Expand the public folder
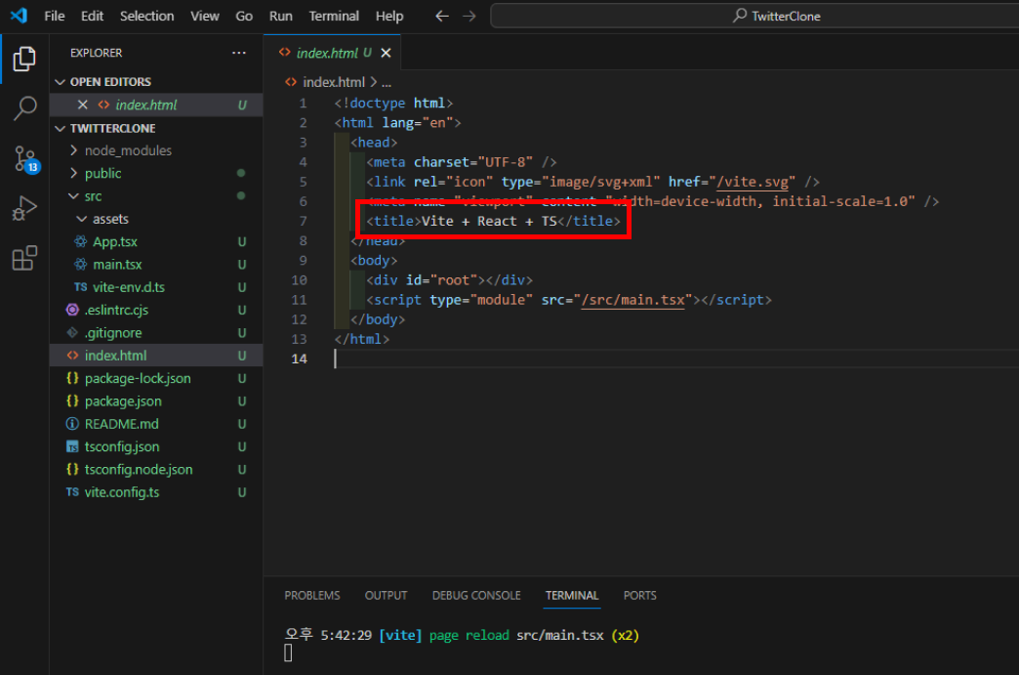1019x675 pixels. tap(102, 173)
